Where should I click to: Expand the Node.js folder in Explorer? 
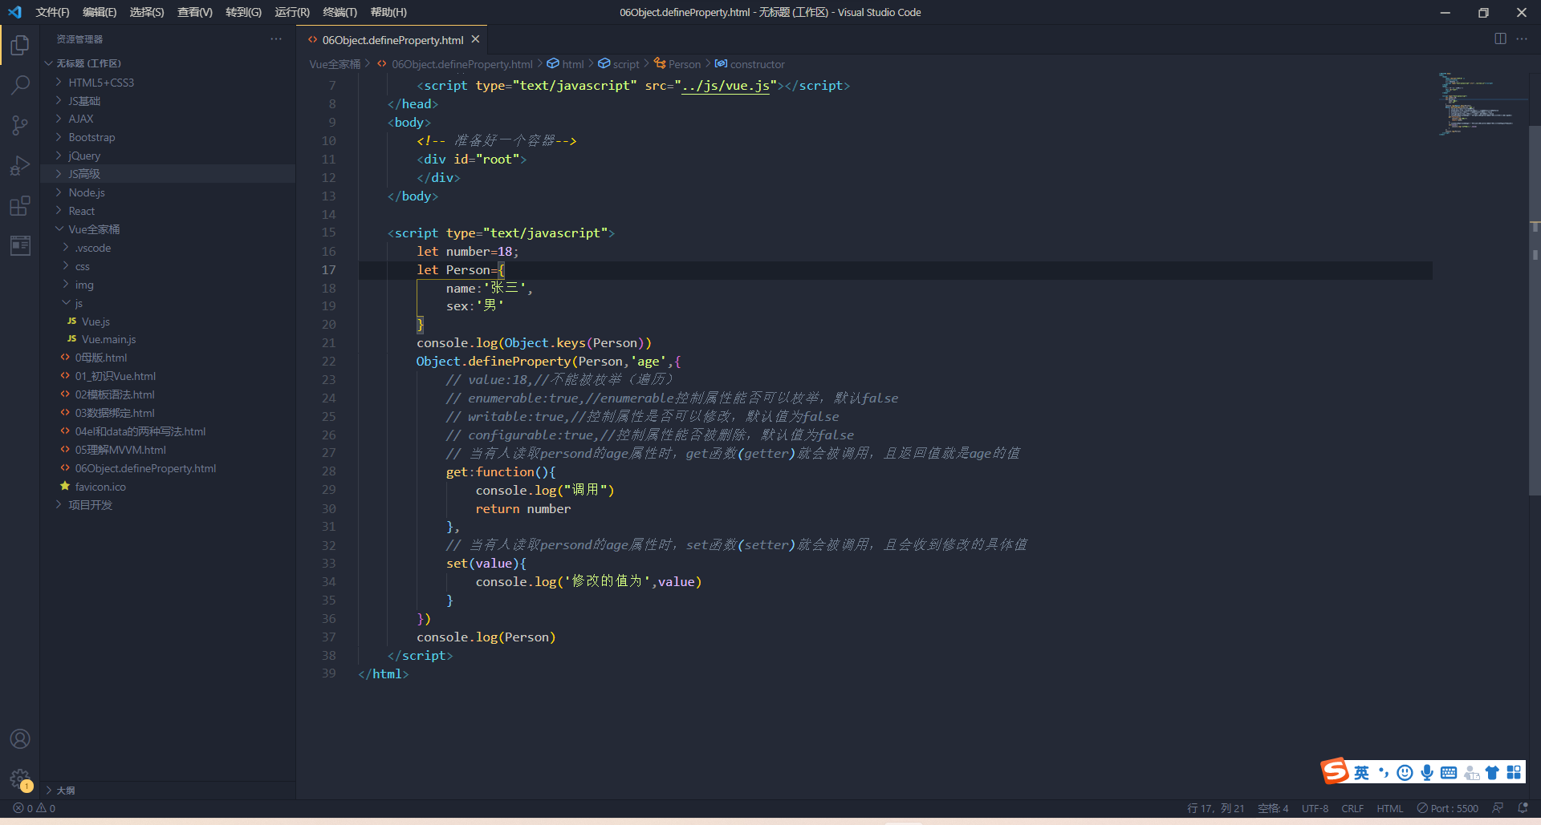click(x=88, y=192)
